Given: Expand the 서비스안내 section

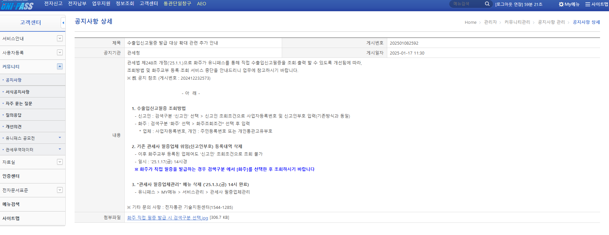Looking at the screenshot, I should tap(60, 38).
